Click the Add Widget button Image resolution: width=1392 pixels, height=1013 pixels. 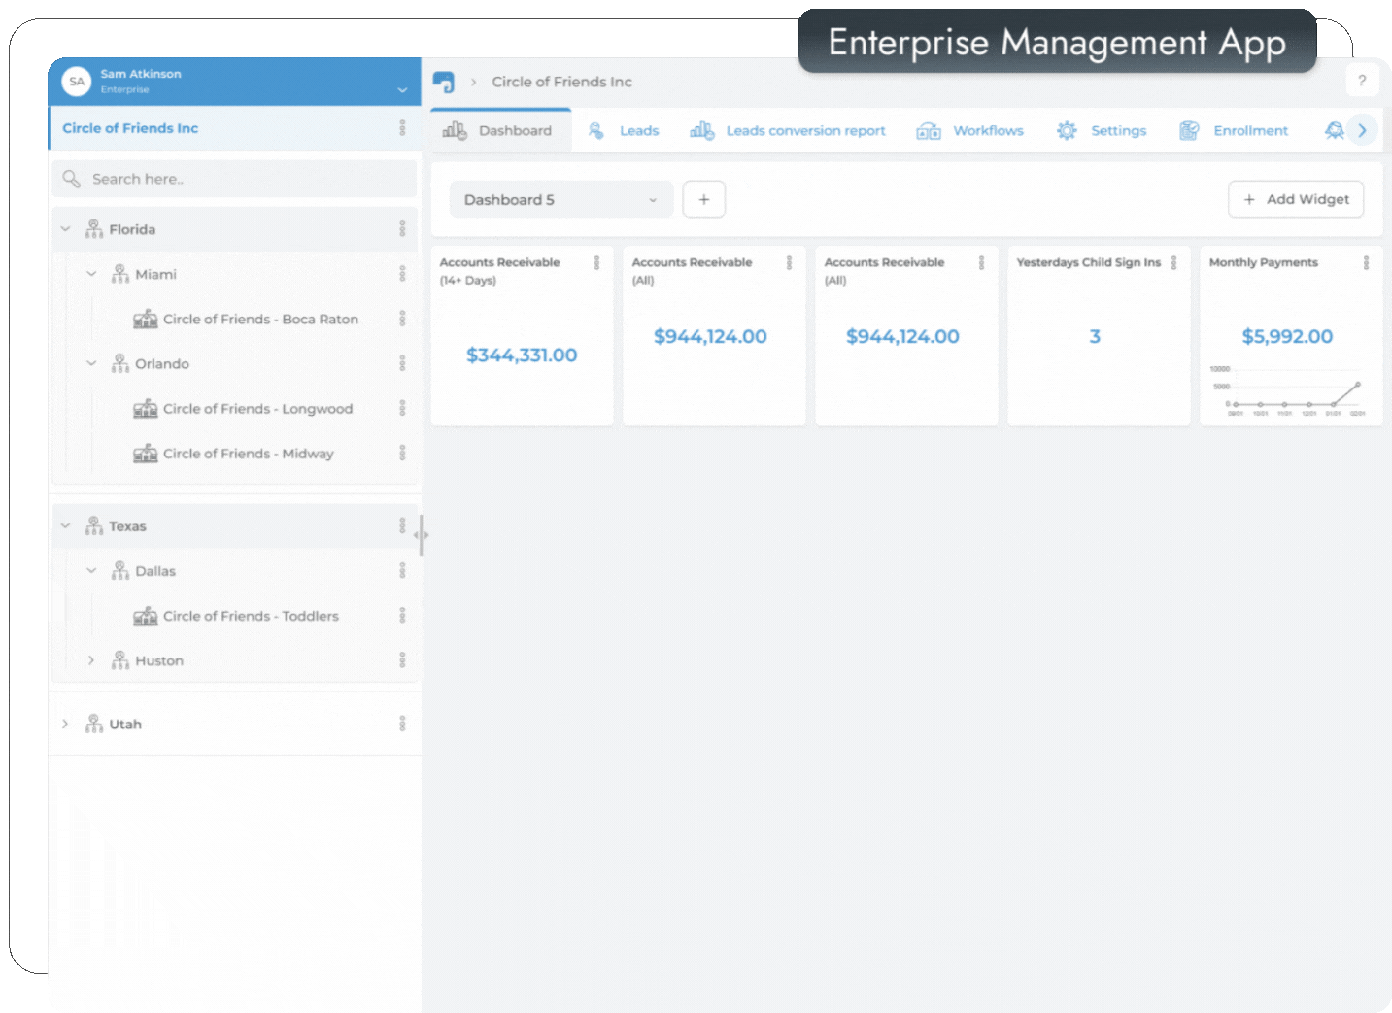(1296, 199)
